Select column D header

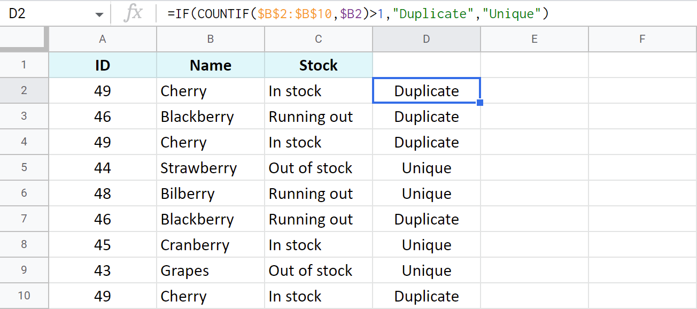click(x=426, y=38)
